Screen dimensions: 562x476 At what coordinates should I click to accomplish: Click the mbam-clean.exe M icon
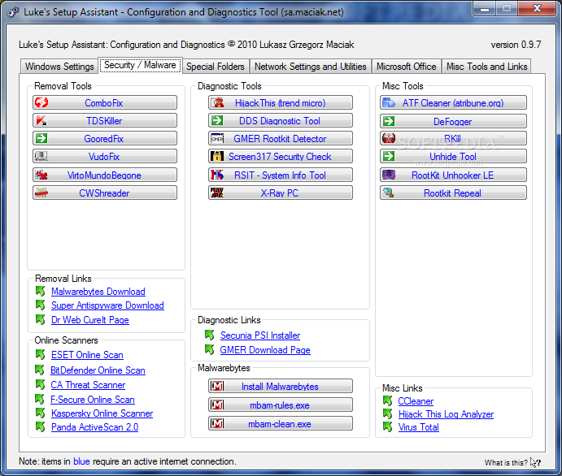coord(217,424)
